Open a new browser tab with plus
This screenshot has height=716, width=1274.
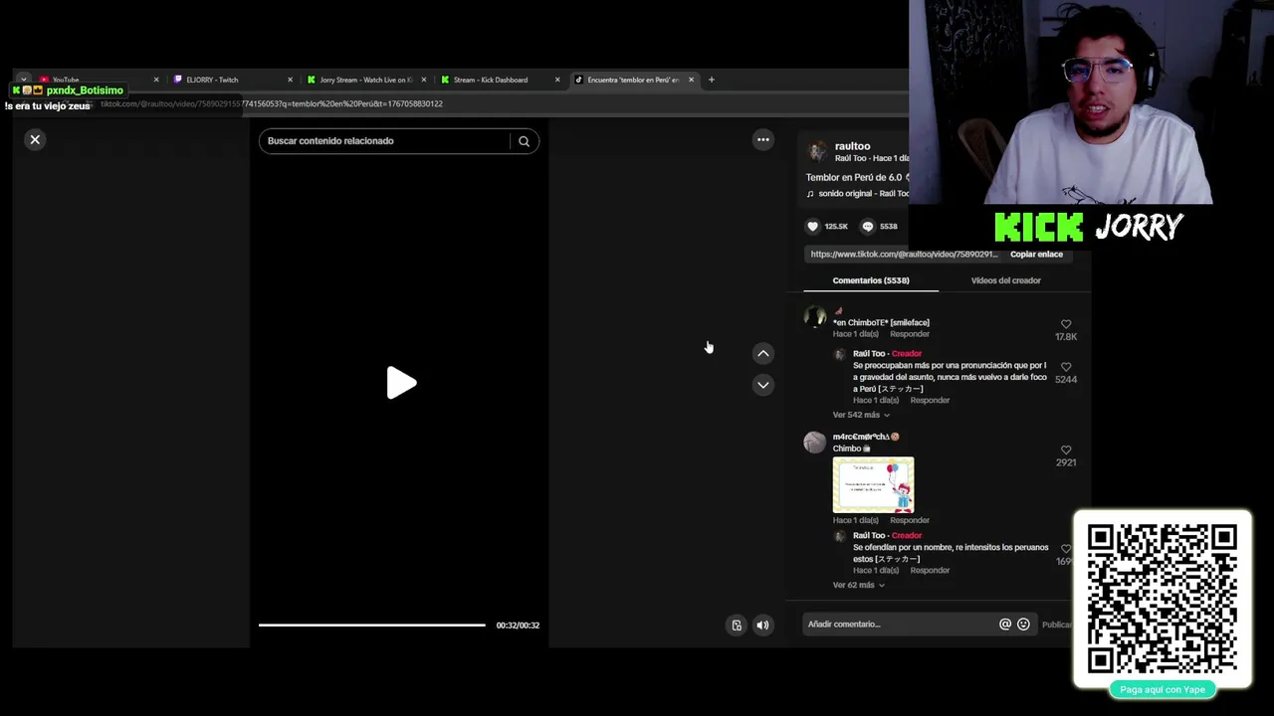click(x=711, y=80)
